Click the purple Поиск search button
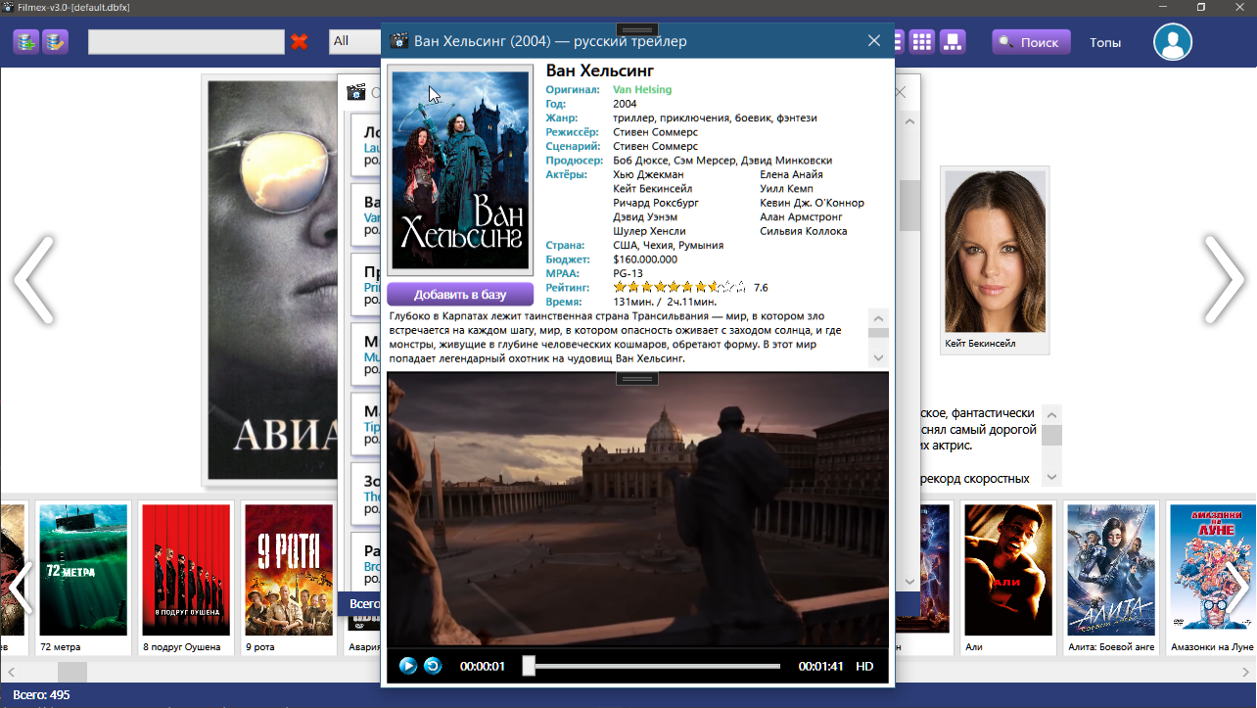 [1030, 42]
